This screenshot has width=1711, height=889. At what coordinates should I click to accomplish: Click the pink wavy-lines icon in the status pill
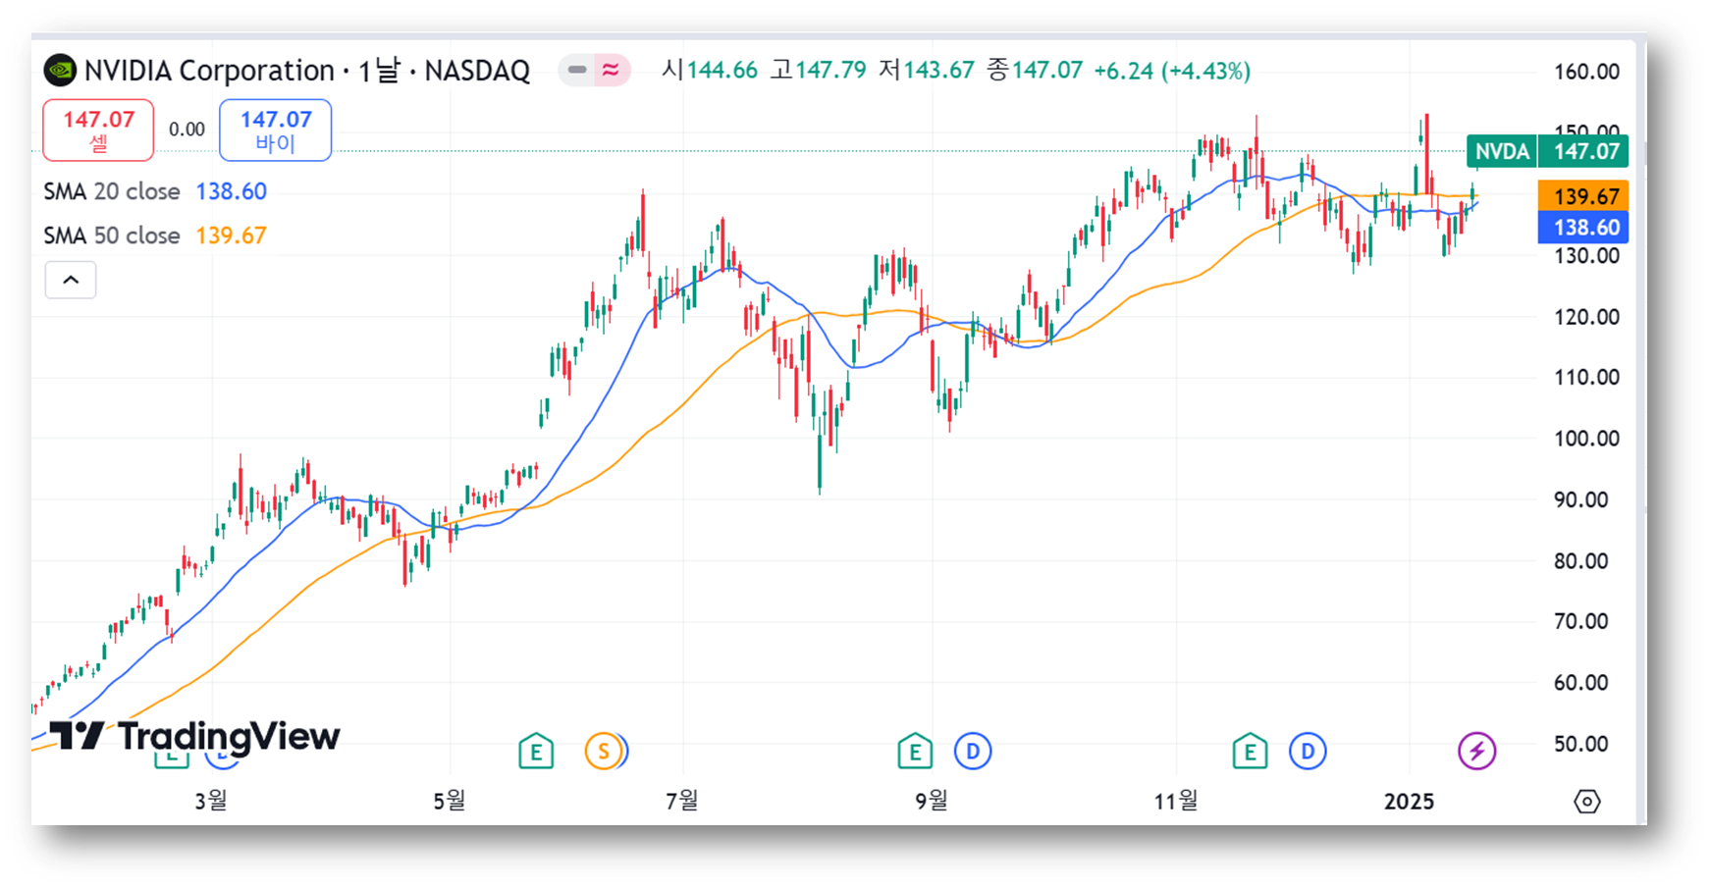(611, 70)
